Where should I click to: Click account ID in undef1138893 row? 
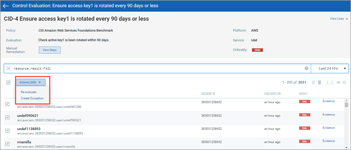[211, 129]
